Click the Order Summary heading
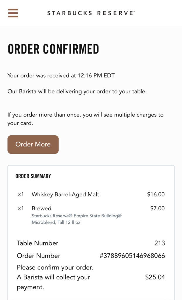The image size is (182, 300). (x=33, y=176)
